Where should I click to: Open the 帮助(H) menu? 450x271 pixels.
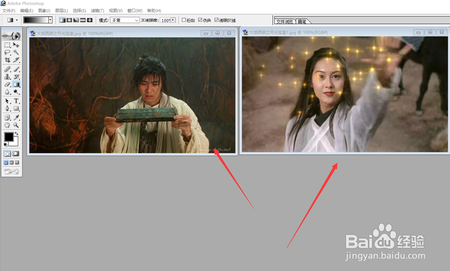[x=154, y=11]
